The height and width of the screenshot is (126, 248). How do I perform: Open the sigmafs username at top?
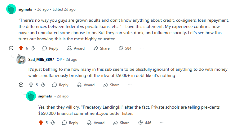click(x=25, y=9)
